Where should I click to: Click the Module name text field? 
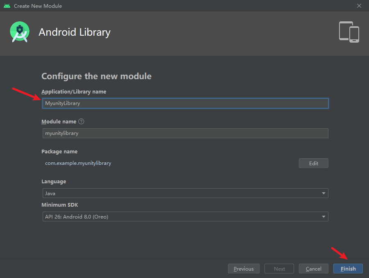(x=185, y=133)
